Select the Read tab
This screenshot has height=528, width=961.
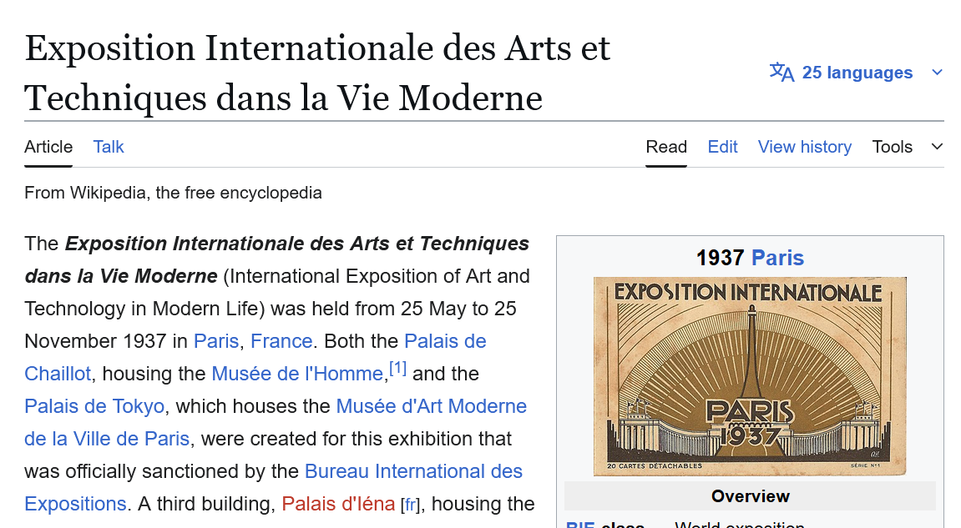tap(666, 147)
